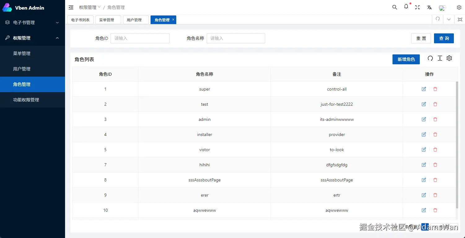Open 菜单管理 in the sidebar

tap(33, 53)
